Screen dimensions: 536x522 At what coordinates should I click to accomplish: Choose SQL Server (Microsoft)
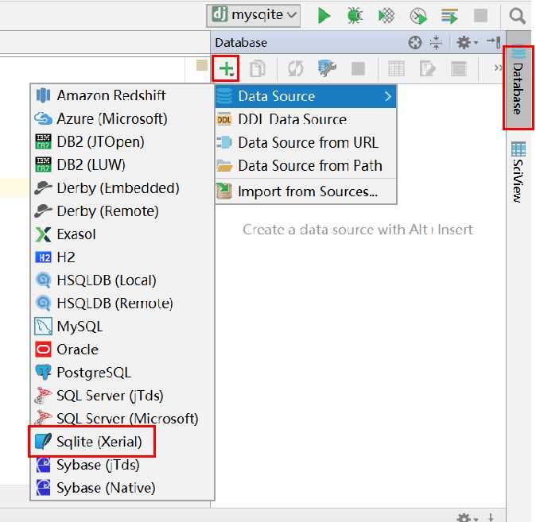pos(122,419)
